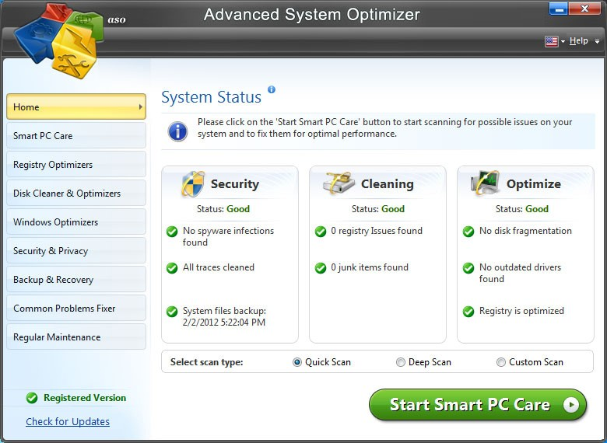Minimize the Advanced System Optimizer window
The width and height of the screenshot is (607, 443).
559,9
